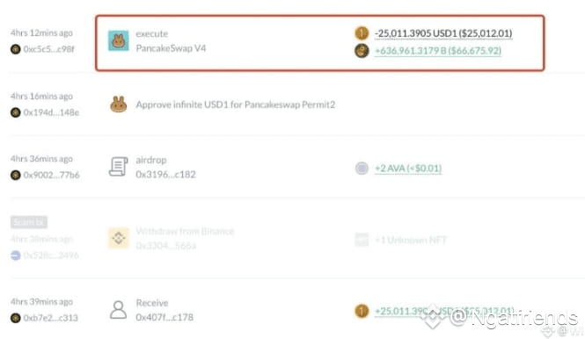This screenshot has width=585, height=339.
Task: Click the USD1 coin icon in Receive row
Action: pos(362,311)
